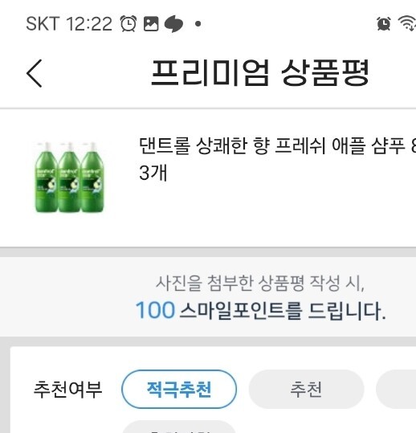Tap the 프리미엄 상품평 page title
This screenshot has height=433, width=416.
click(259, 73)
